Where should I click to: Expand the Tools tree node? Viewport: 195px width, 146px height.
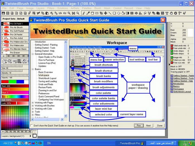pyautogui.click(x=33, y=112)
